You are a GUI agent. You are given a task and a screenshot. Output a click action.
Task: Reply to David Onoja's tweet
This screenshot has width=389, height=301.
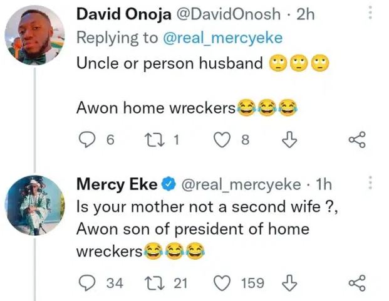click(x=88, y=140)
